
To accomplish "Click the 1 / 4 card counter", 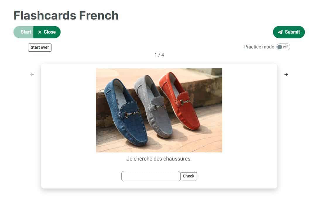I will pos(159,55).
